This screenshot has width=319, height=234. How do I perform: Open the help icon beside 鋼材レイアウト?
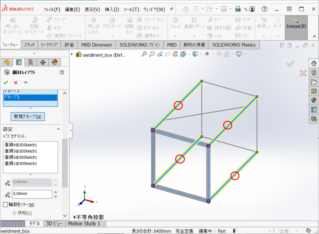(62, 72)
